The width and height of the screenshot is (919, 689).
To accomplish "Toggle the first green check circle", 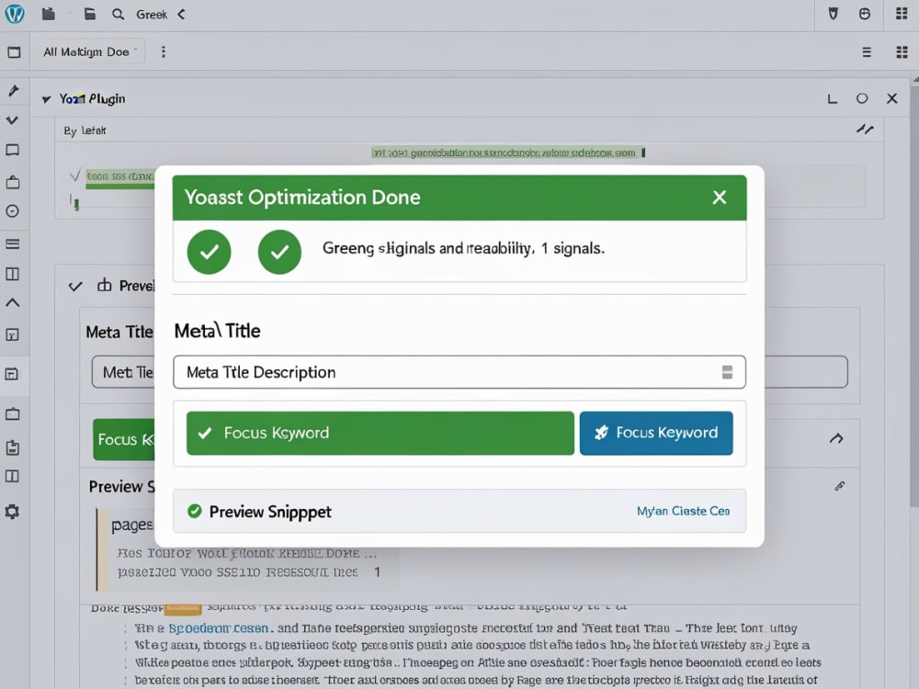I will [x=210, y=252].
